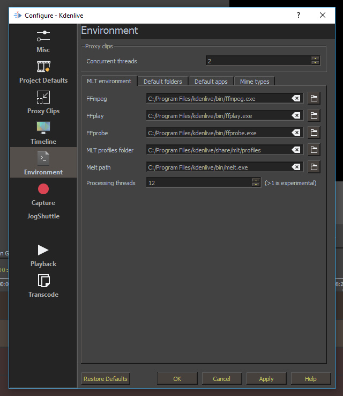Select the Environment settings page
The height and width of the screenshot is (396, 343).
(x=43, y=163)
